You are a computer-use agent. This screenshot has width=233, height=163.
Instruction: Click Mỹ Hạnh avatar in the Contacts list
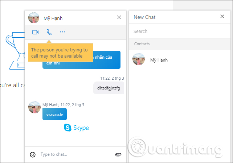pos(139,59)
